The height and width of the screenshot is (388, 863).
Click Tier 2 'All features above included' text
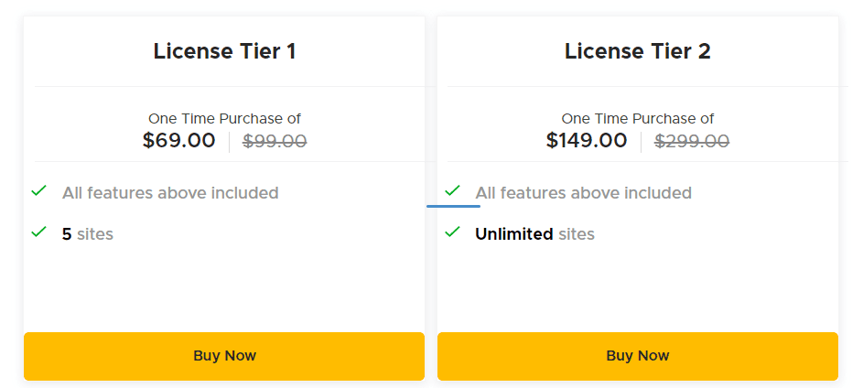(583, 193)
